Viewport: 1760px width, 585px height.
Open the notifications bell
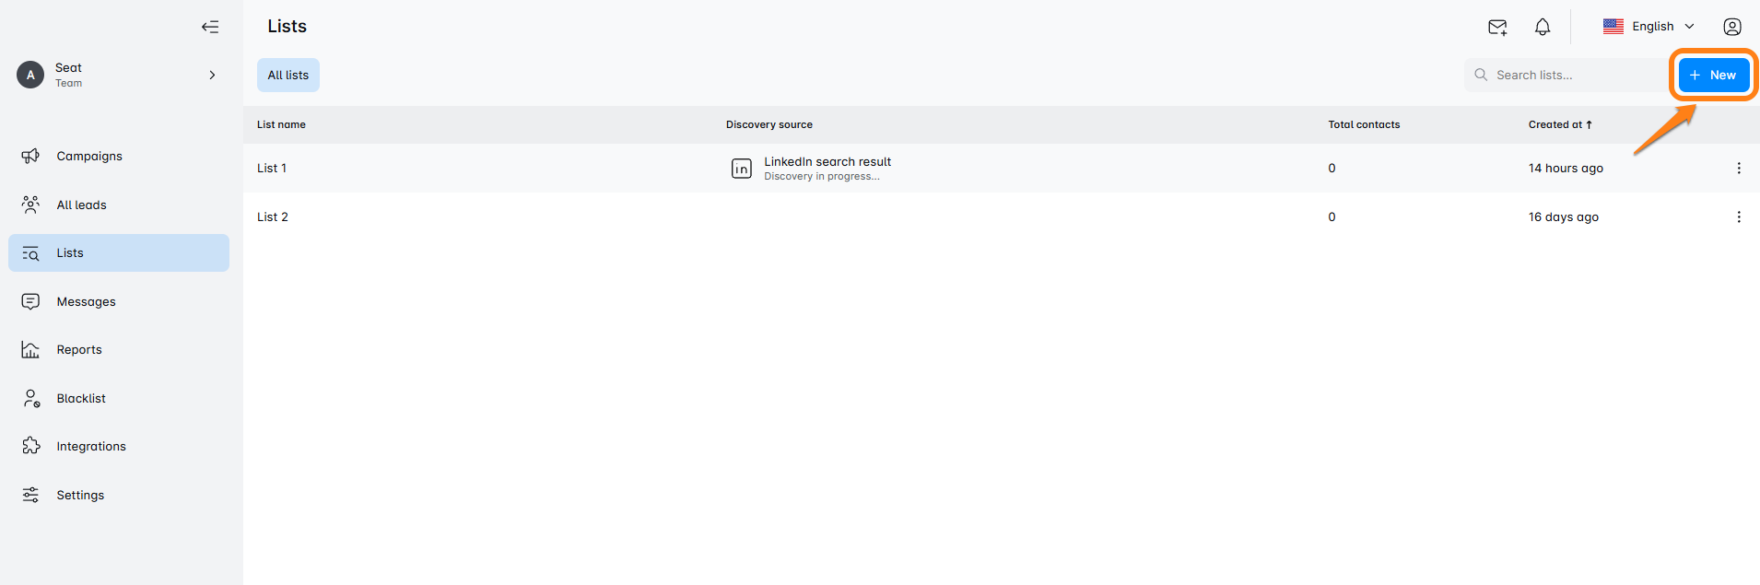(x=1543, y=27)
